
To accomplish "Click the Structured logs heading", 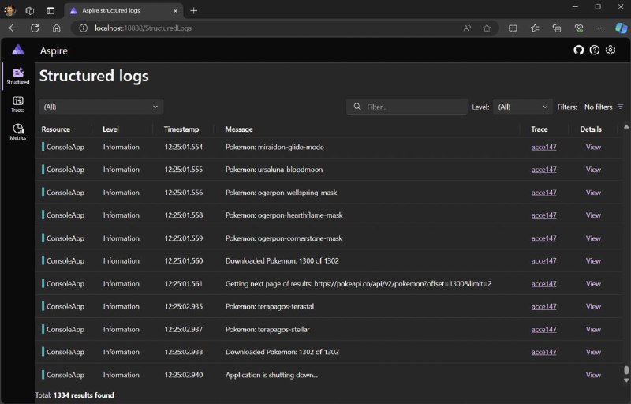I will (x=94, y=76).
